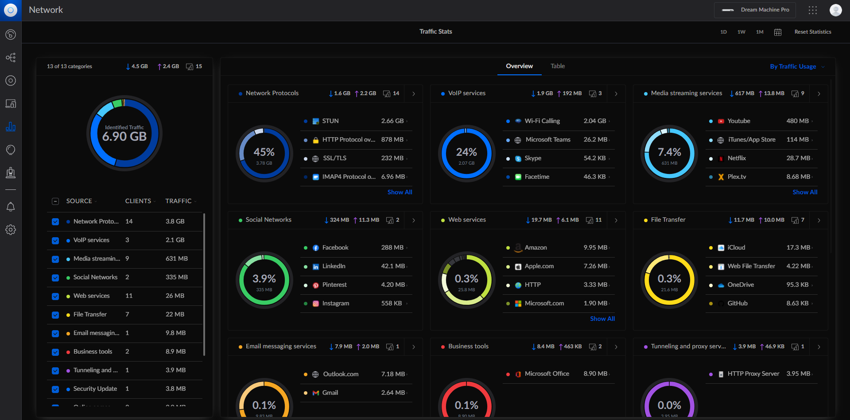Uncheck the VoIP services category checkbox
The height and width of the screenshot is (420, 850).
(55, 240)
